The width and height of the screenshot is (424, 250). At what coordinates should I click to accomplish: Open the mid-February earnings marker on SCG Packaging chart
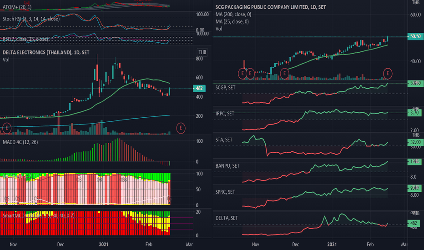(x=388, y=74)
